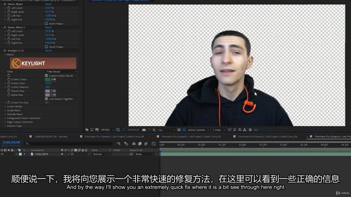Click the Screen Pre-blur stopwatch icon
The height and width of the screenshot is (197, 351).
click(x=9, y=103)
